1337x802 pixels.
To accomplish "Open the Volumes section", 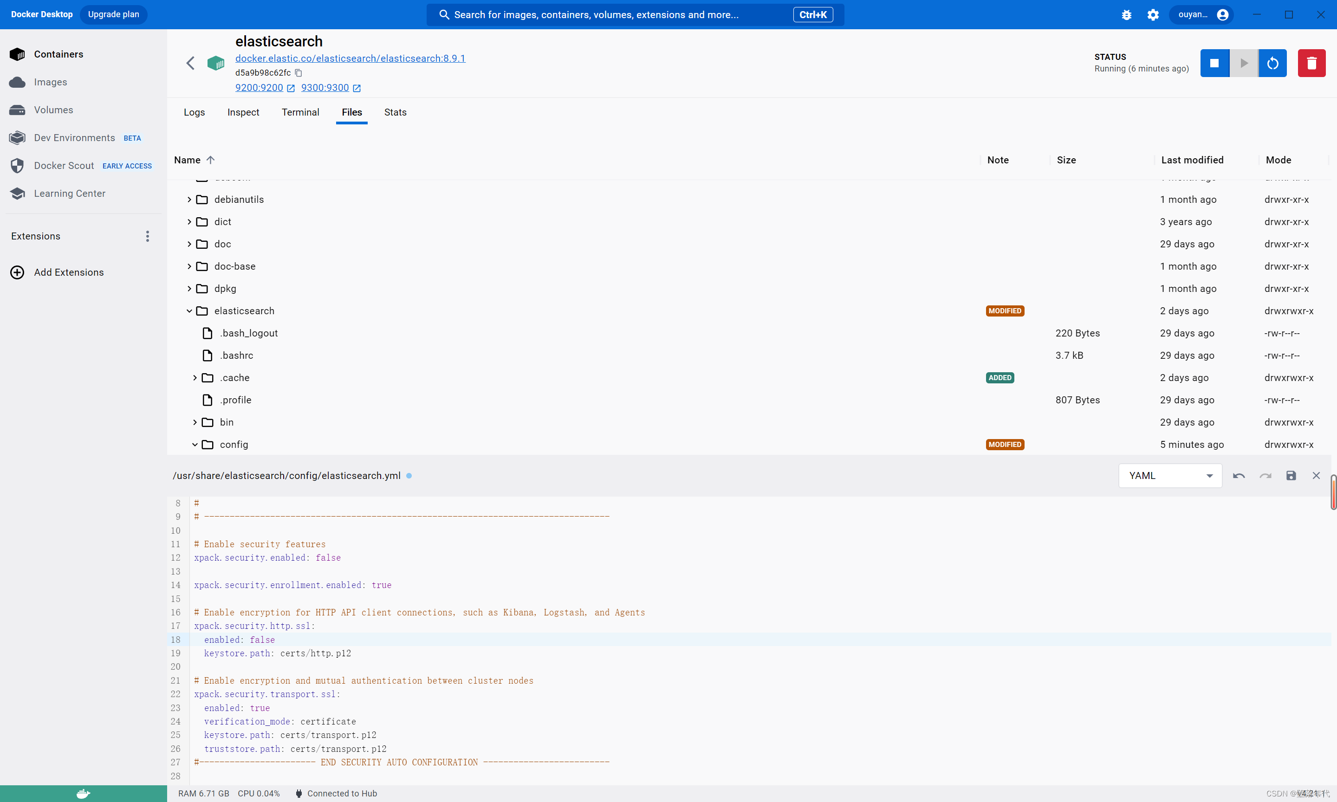I will (x=53, y=110).
